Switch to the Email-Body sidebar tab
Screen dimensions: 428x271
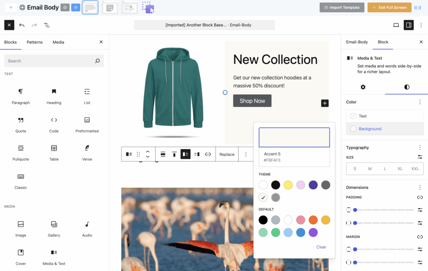click(357, 42)
